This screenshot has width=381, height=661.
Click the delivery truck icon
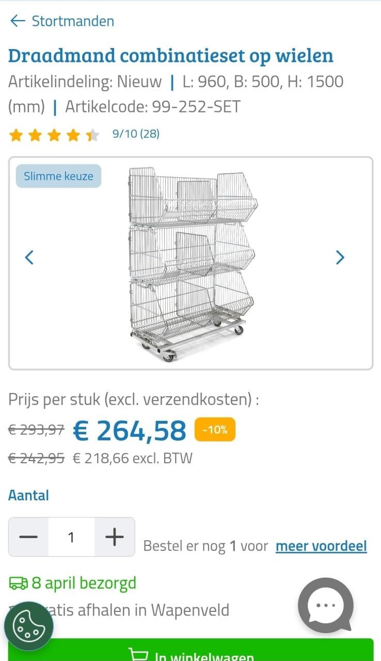pyautogui.click(x=17, y=583)
